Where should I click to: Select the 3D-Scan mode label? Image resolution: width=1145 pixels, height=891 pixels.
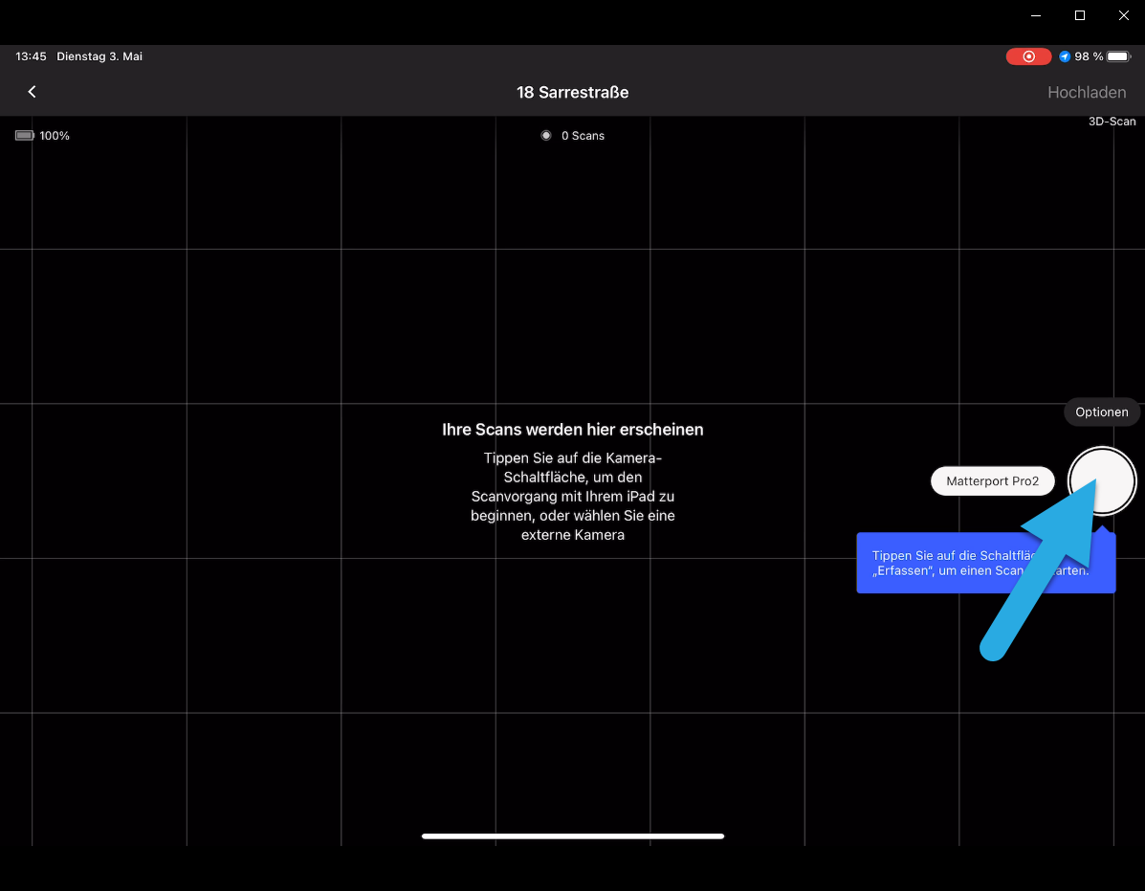pos(1112,122)
